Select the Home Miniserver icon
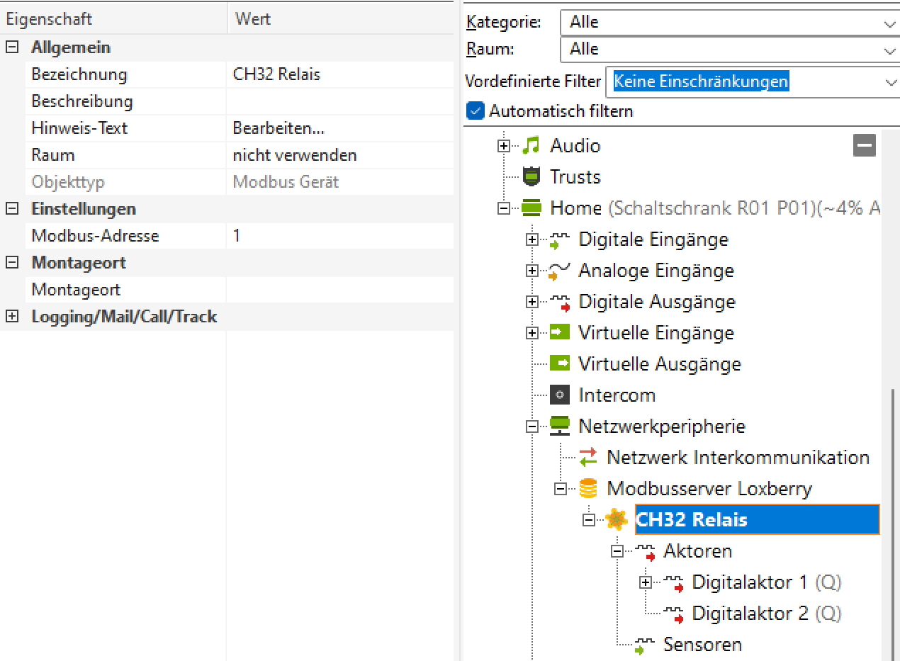The height and width of the screenshot is (661, 900). (x=530, y=208)
